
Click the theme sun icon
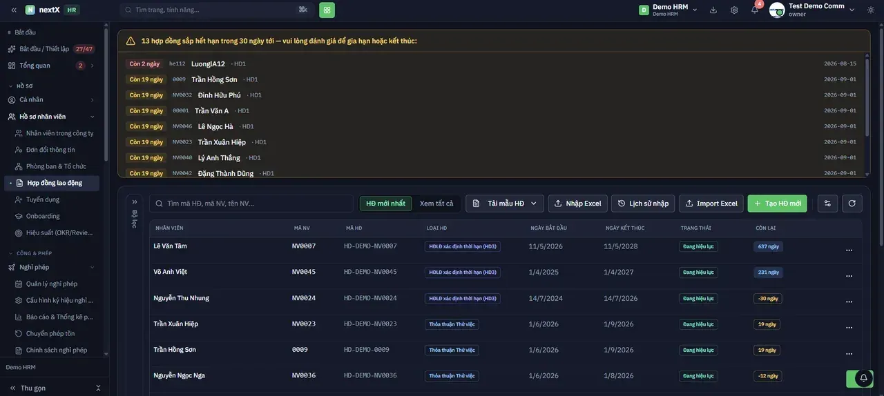[870, 10]
